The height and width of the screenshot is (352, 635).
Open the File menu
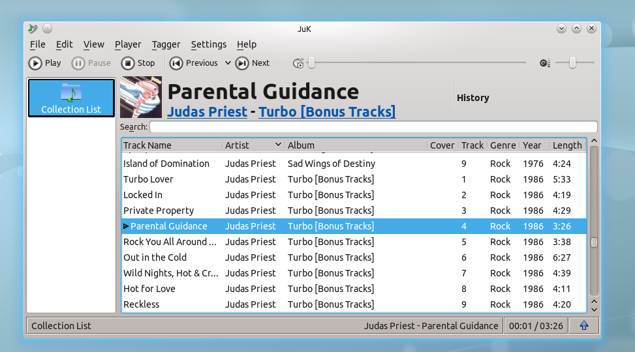pos(38,44)
